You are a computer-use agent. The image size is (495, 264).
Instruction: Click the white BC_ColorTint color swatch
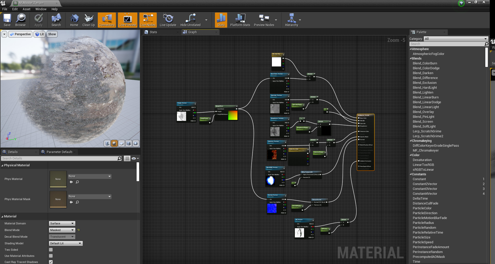276,62
